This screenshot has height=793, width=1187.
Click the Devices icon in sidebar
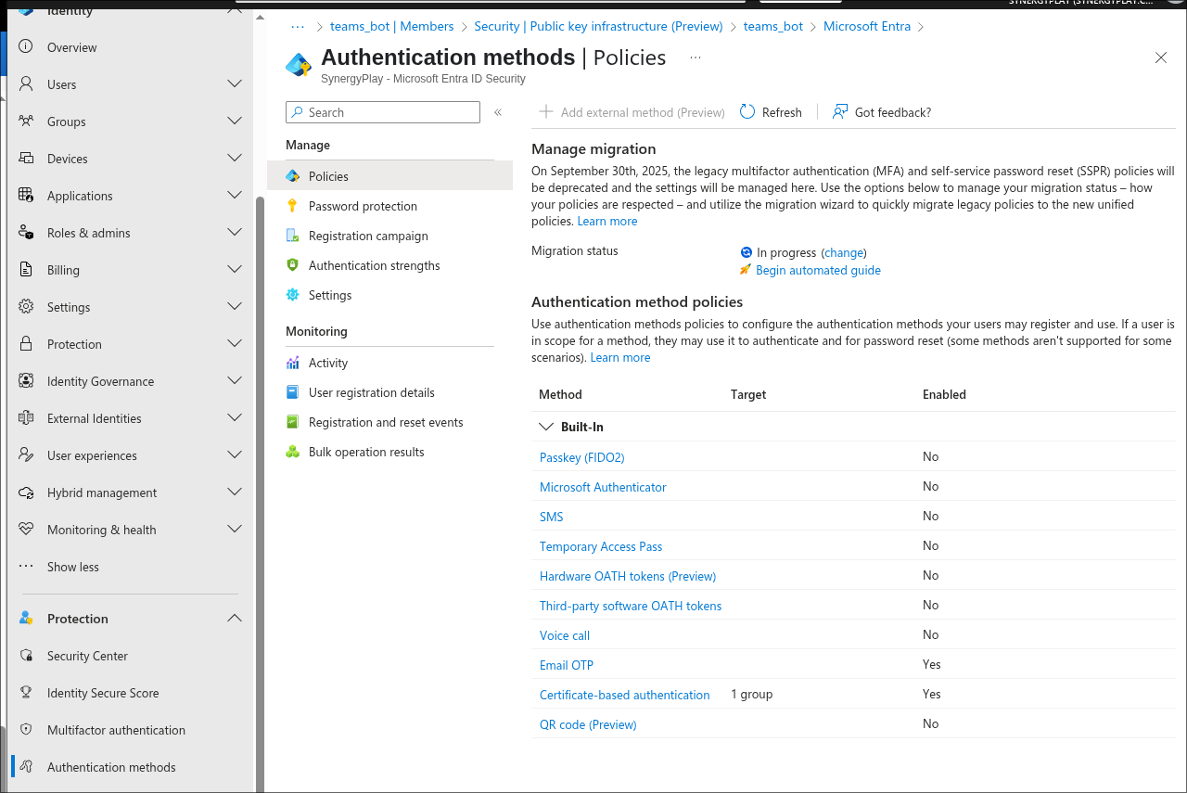click(27, 159)
